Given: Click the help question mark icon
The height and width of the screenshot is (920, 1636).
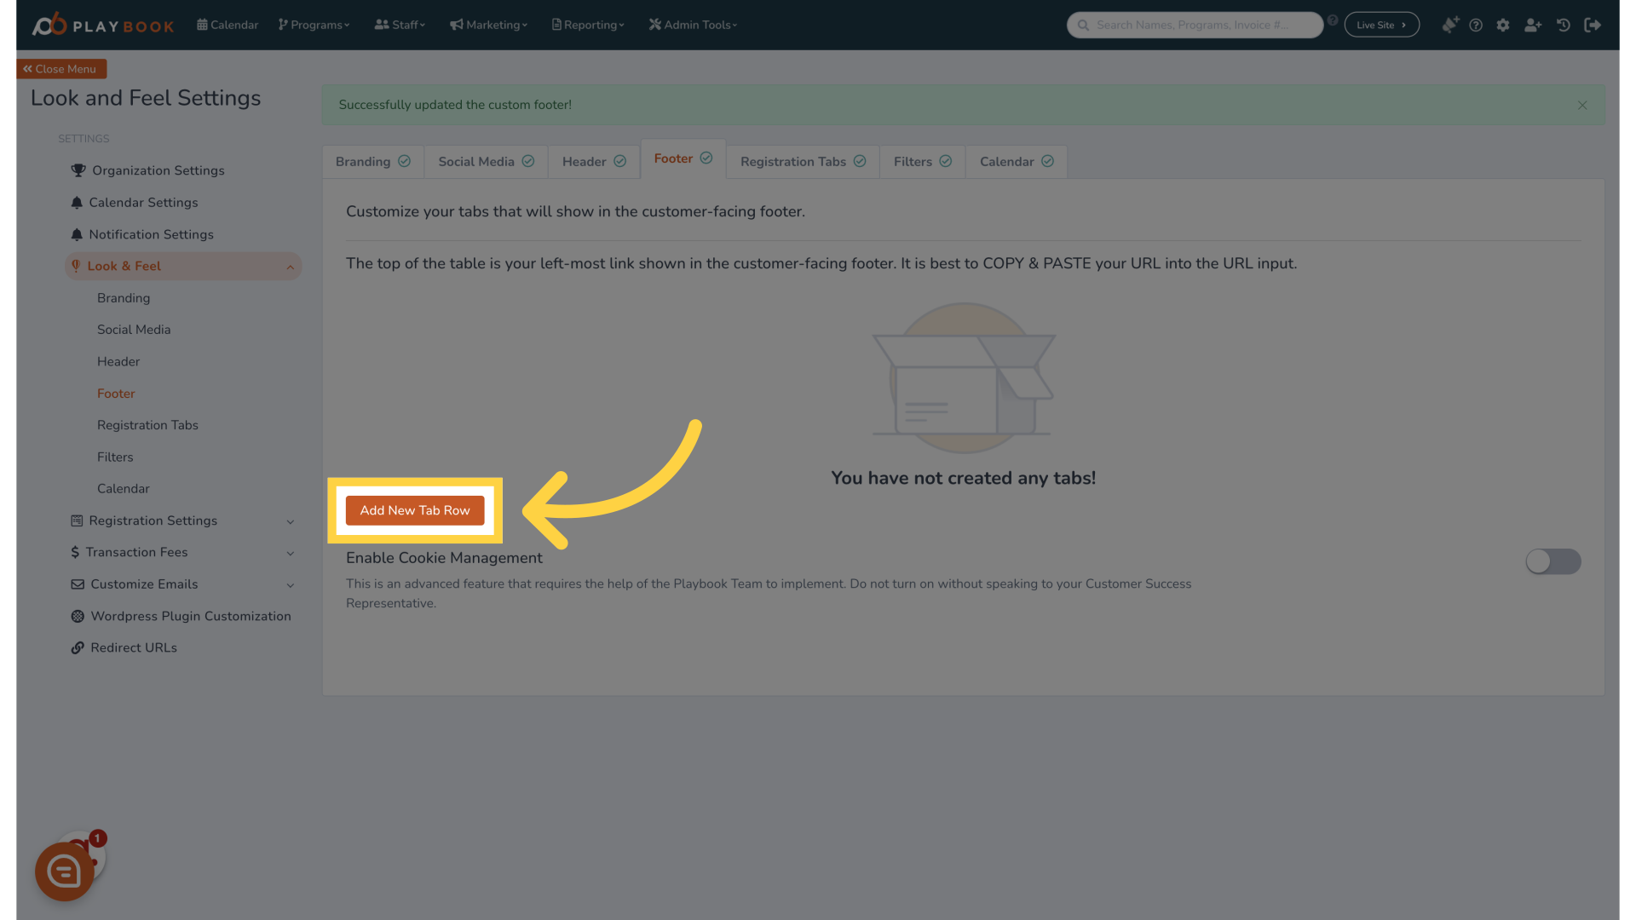Looking at the screenshot, I should 1475,25.
